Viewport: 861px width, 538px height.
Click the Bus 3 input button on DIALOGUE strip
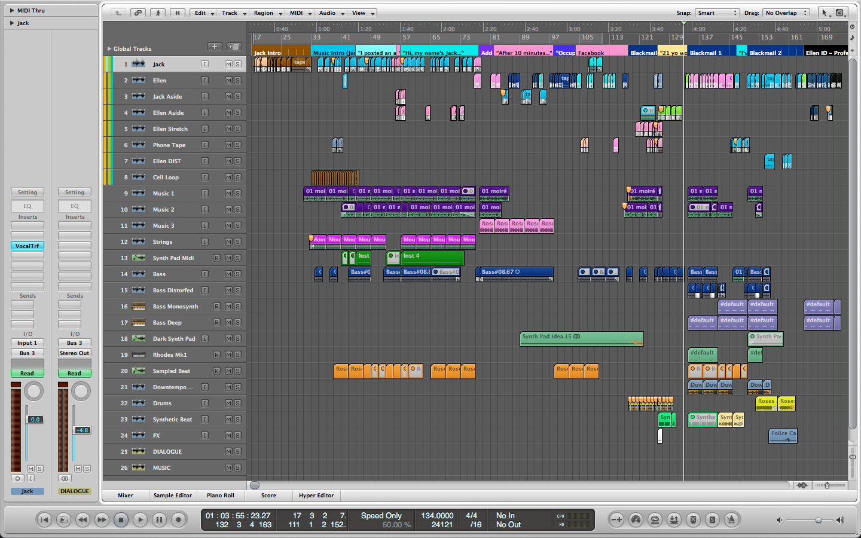[x=74, y=343]
